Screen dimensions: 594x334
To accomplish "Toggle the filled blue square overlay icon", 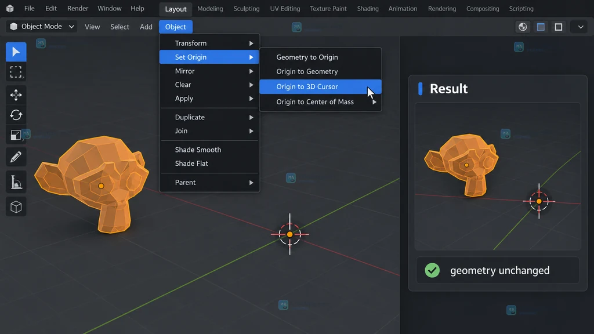I will (541, 27).
